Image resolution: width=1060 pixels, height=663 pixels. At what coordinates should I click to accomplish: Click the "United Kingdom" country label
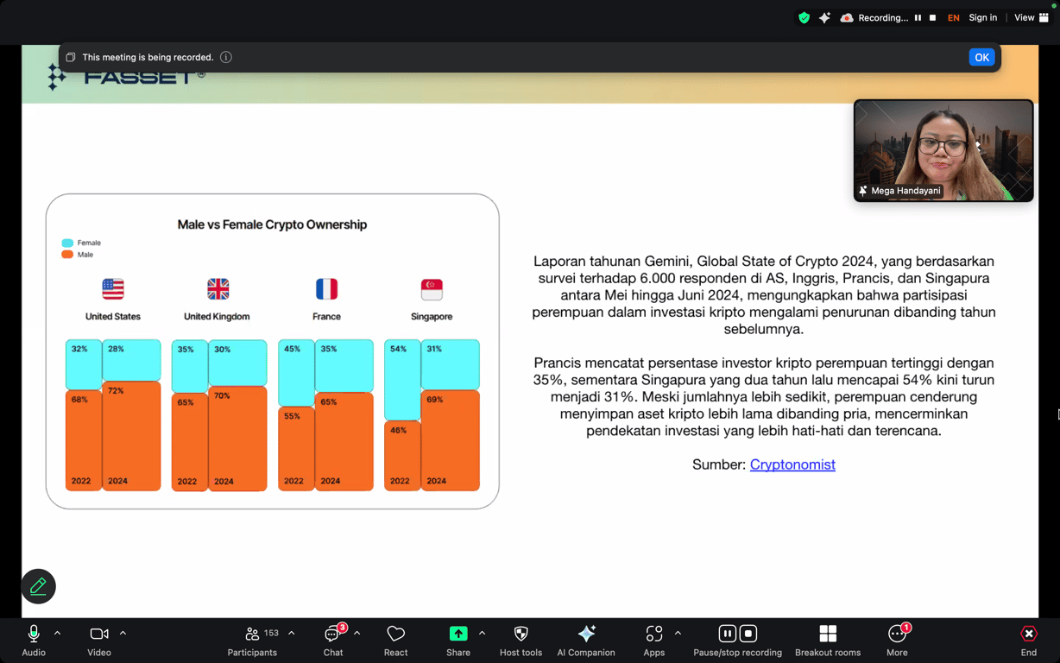pyautogui.click(x=217, y=317)
